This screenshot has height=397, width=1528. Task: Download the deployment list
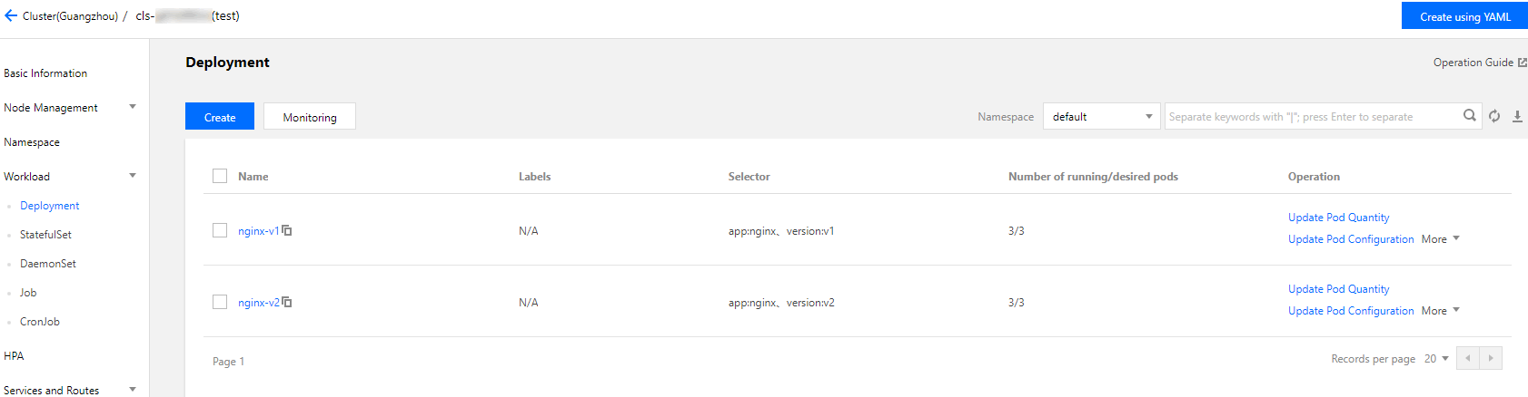tap(1517, 117)
